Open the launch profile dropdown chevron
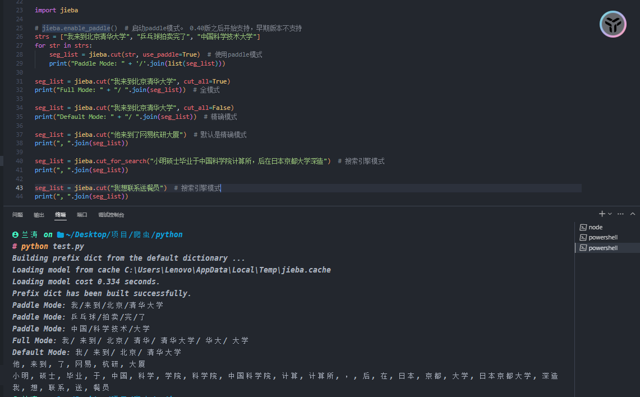640x397 pixels. click(610, 214)
